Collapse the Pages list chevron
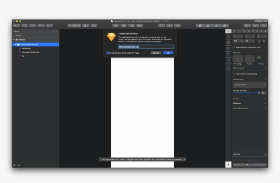 (x=57, y=31)
